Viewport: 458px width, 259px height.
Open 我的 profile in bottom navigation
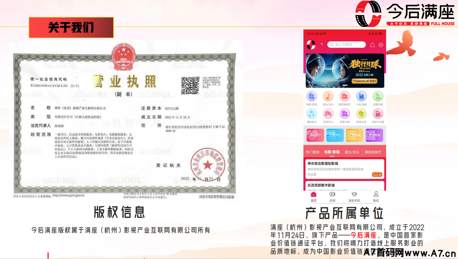[x=376, y=197]
